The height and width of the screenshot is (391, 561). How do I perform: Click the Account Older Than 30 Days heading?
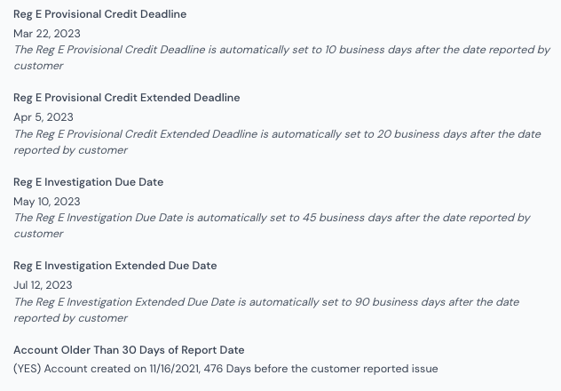(x=129, y=350)
